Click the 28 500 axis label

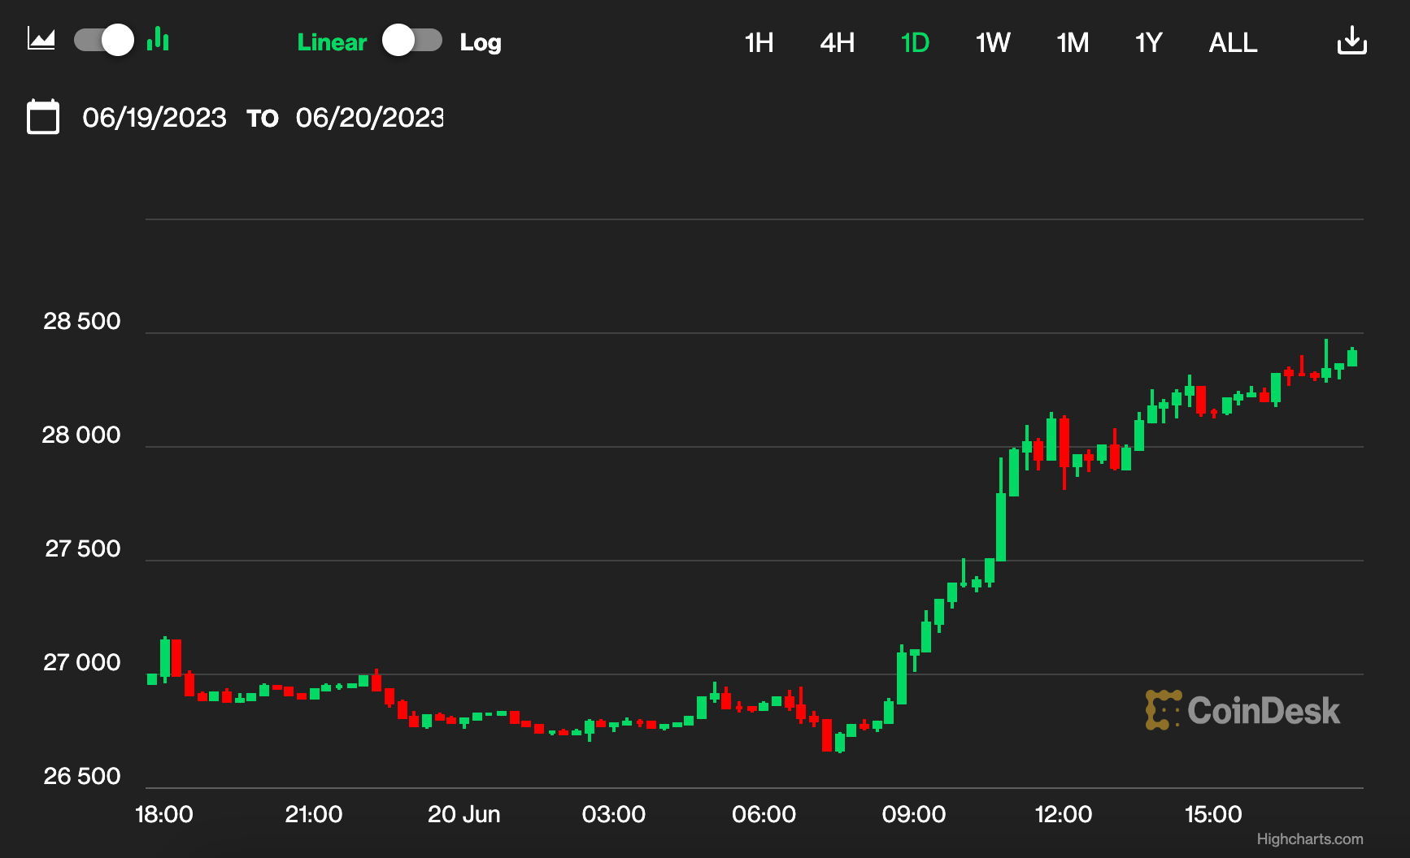pyautogui.click(x=81, y=321)
